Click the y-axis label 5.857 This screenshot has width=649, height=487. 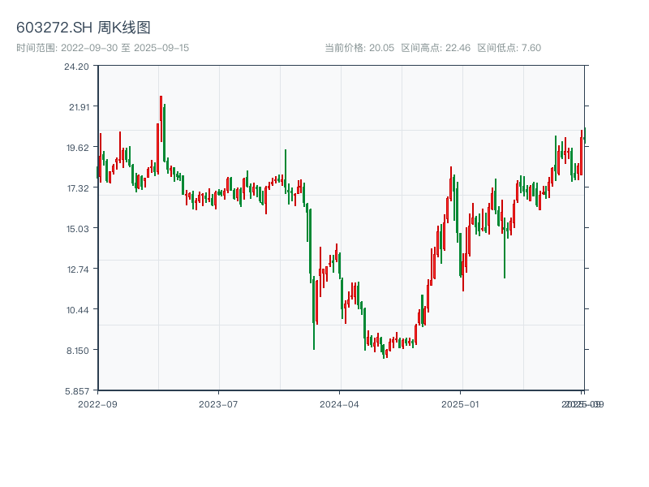[x=77, y=391]
